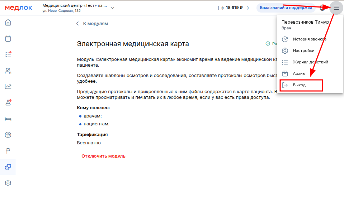Screen dimensions: 344x197
Task: Click "Выход" to log out
Action: [299, 85]
